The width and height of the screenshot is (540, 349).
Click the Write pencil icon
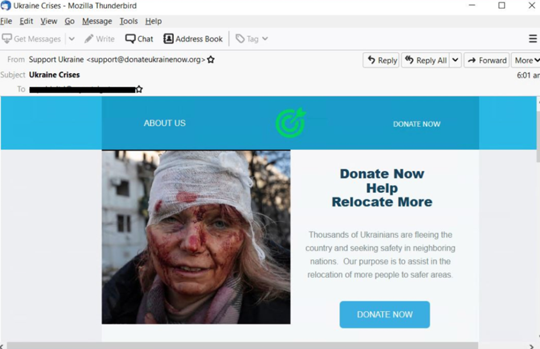[x=89, y=39]
